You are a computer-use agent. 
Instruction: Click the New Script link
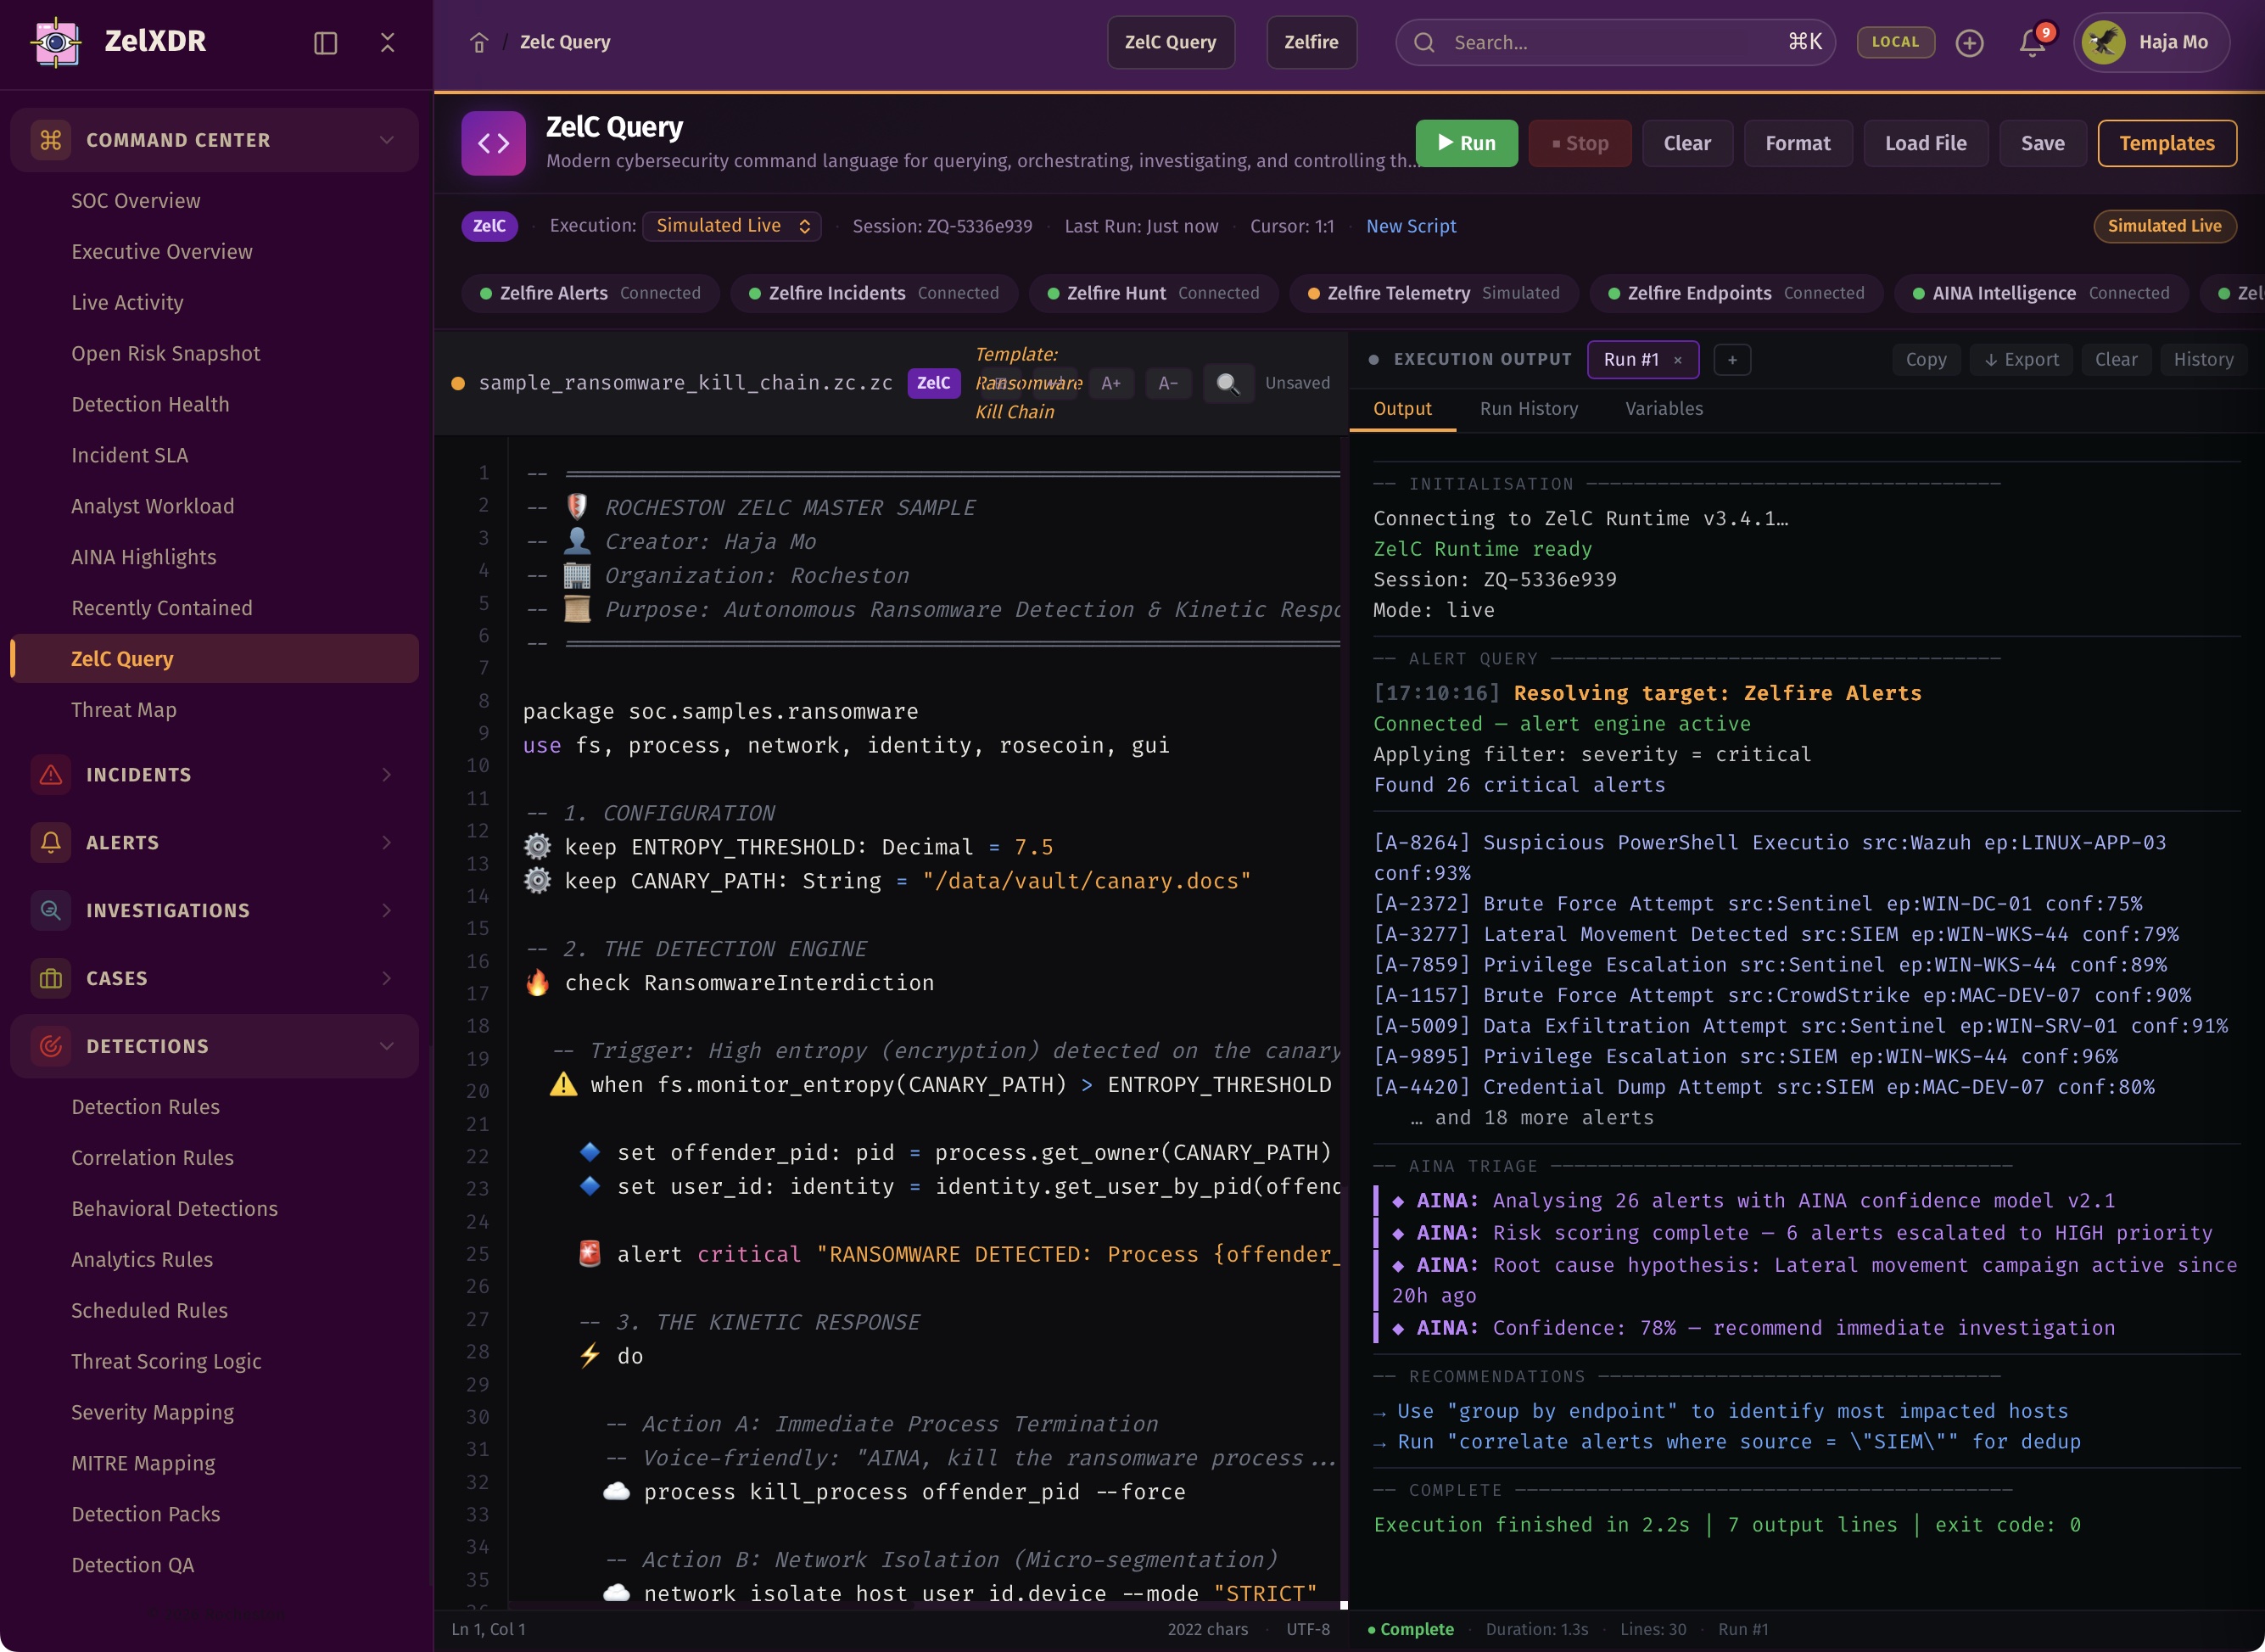pyautogui.click(x=1411, y=226)
